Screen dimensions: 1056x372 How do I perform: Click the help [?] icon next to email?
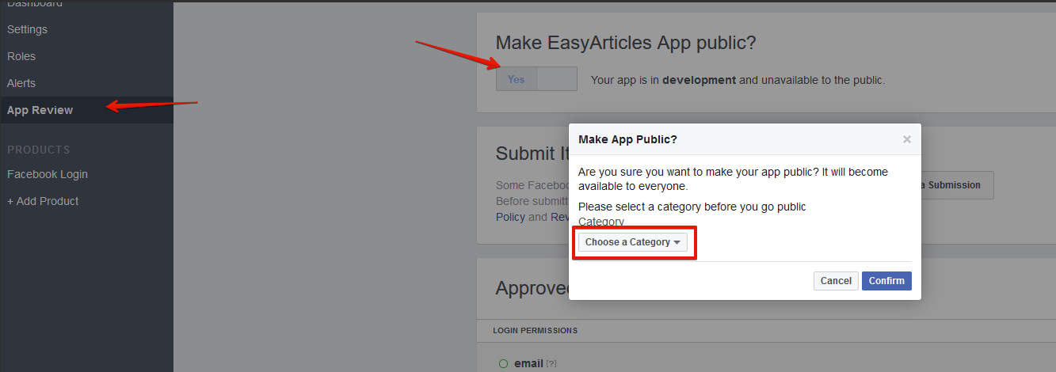[551, 364]
